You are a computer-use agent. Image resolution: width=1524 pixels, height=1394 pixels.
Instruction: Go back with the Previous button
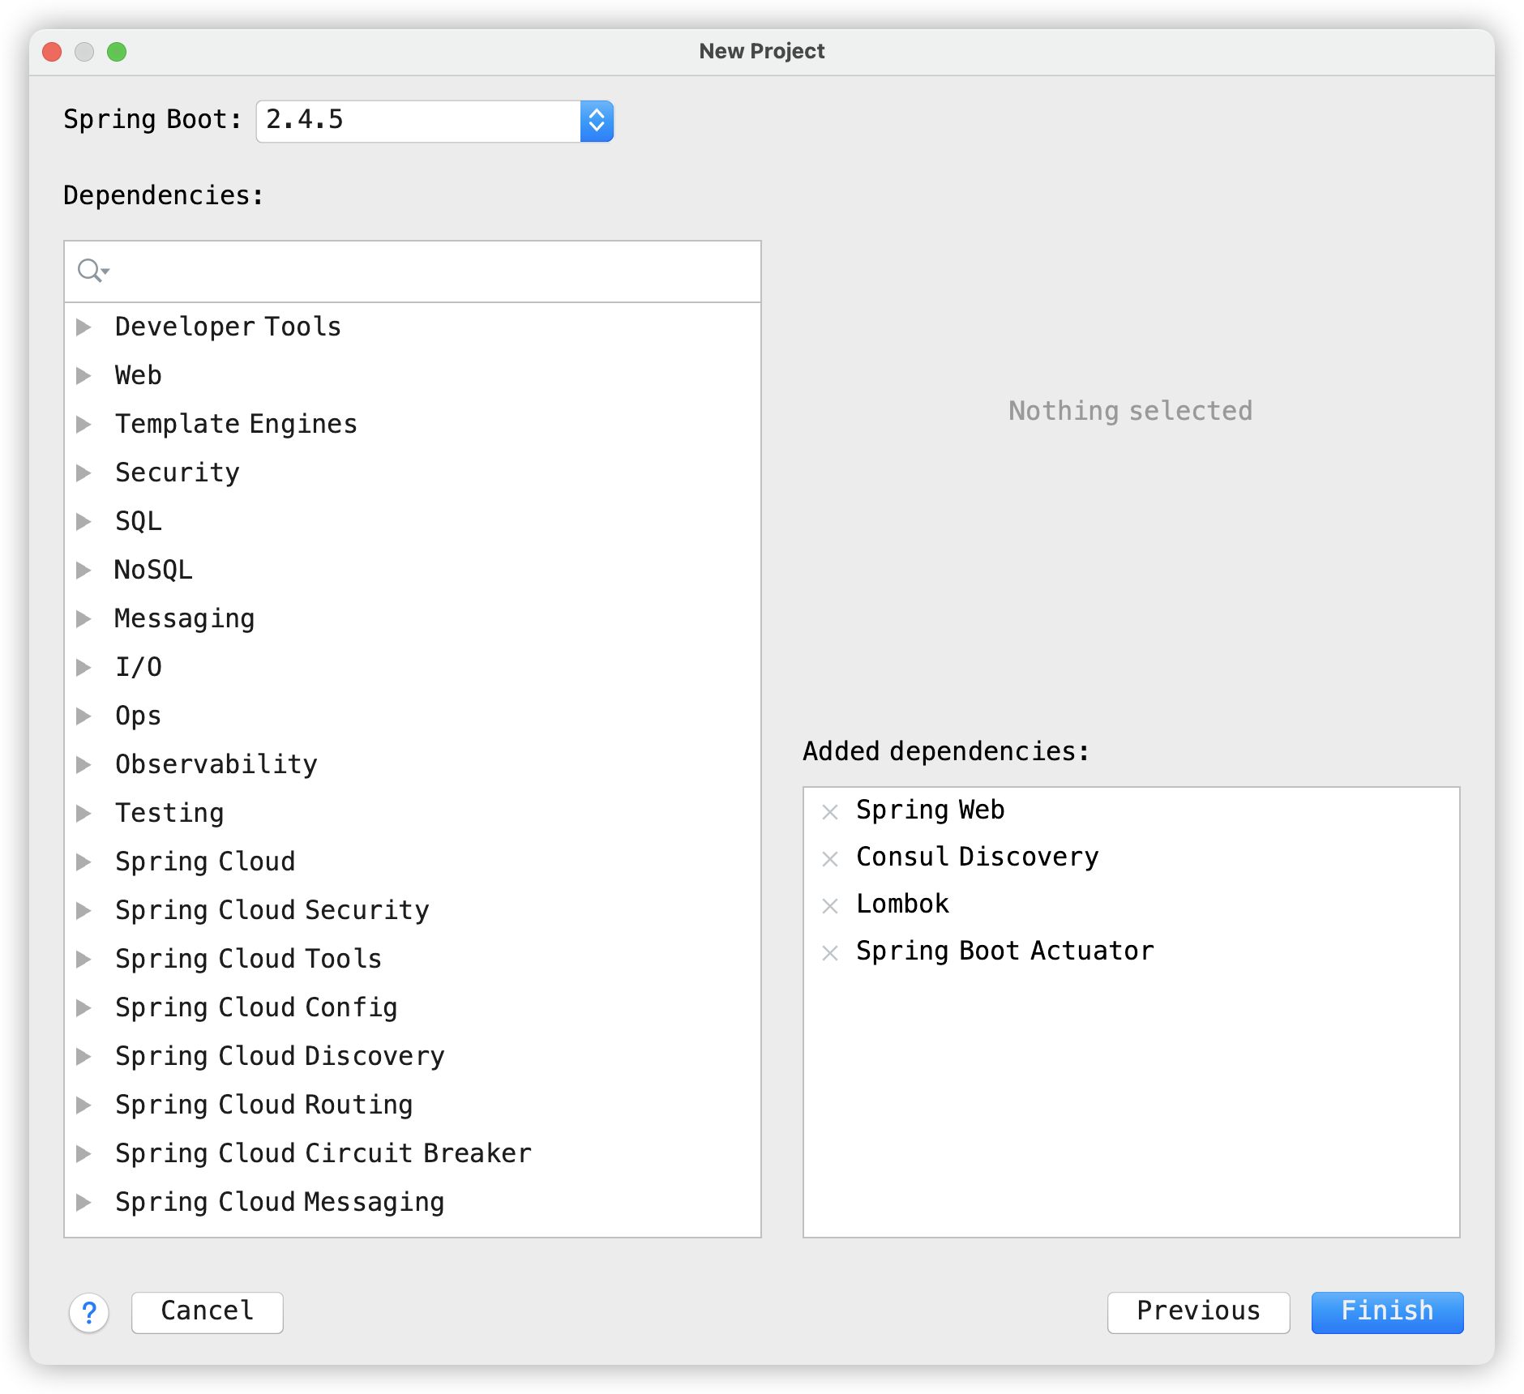tap(1198, 1311)
